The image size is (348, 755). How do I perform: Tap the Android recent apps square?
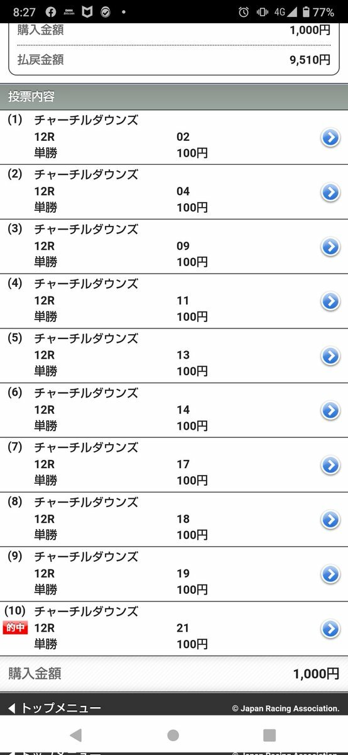coord(269,735)
